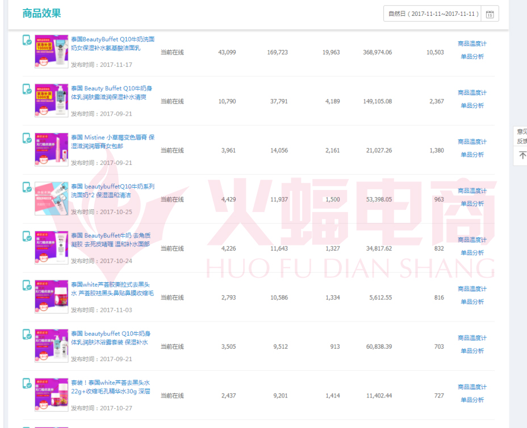
Task: Select the value 10,503
Action: (435, 52)
